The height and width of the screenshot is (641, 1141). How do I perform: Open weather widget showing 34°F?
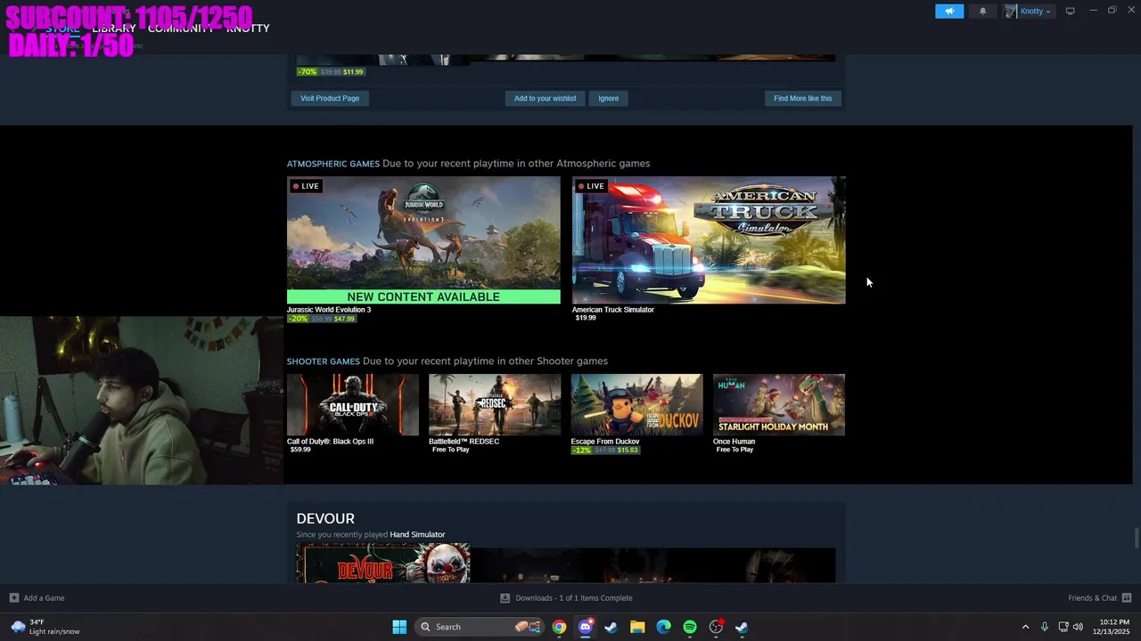point(46,627)
